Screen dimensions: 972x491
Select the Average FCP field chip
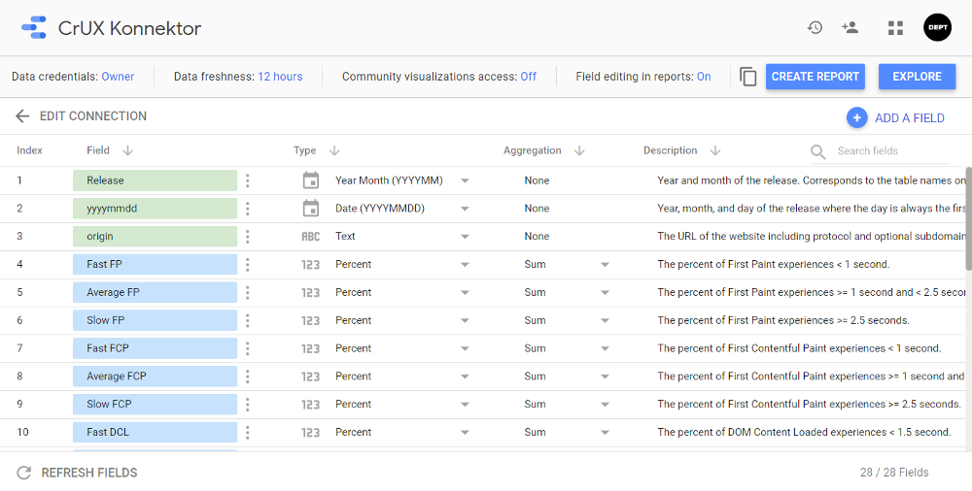click(155, 376)
